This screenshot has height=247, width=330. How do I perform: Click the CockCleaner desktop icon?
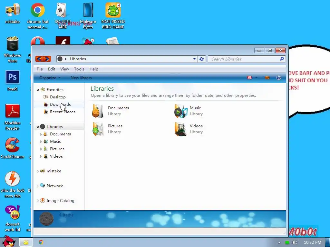coord(13,148)
